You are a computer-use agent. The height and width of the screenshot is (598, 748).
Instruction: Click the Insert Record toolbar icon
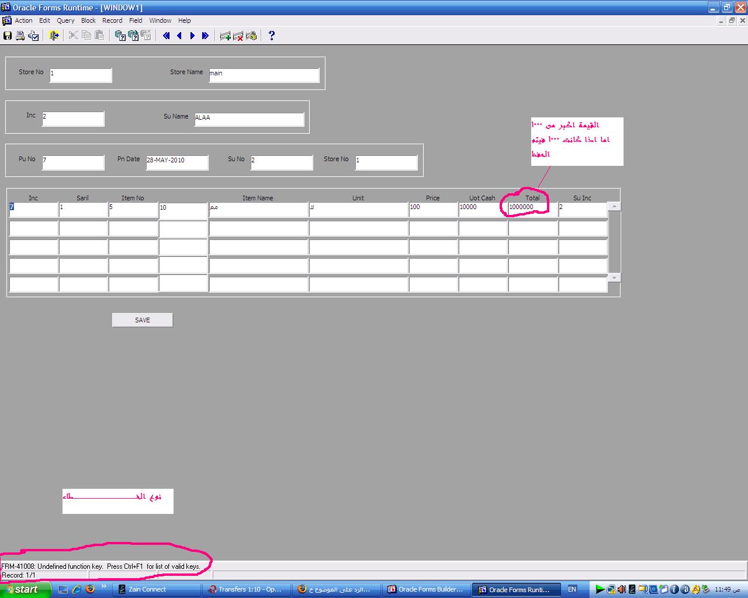coord(225,36)
